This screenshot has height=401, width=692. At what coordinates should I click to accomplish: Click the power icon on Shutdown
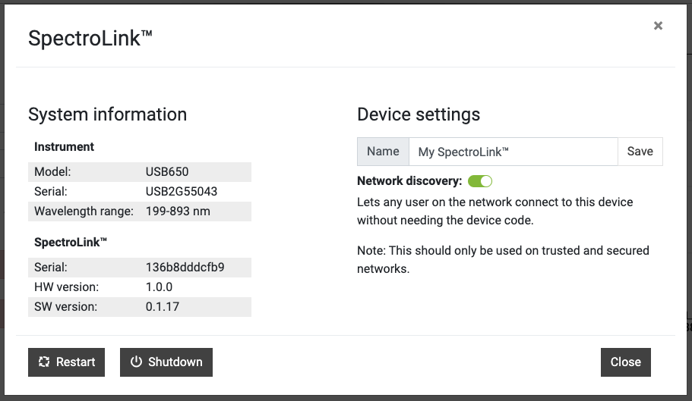coord(136,362)
